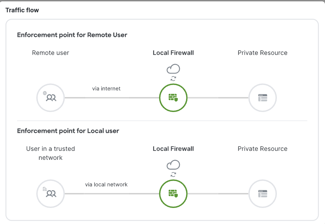Click the Local Firewall icon in Local user section

(173, 194)
